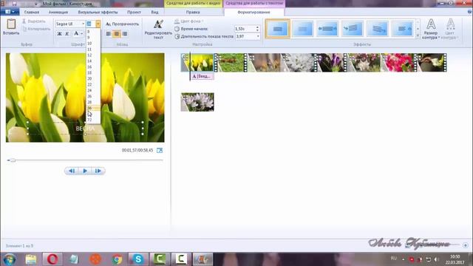Open Размер контура outline size
Screen dimensions: 473x266
click(x=431, y=29)
